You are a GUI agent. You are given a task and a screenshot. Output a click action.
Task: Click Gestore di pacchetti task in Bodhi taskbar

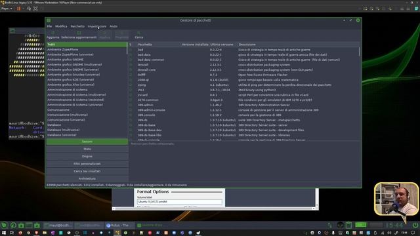coord(150,226)
